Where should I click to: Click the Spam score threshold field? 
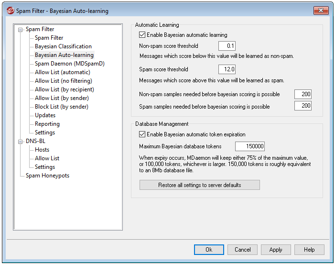coord(227,69)
